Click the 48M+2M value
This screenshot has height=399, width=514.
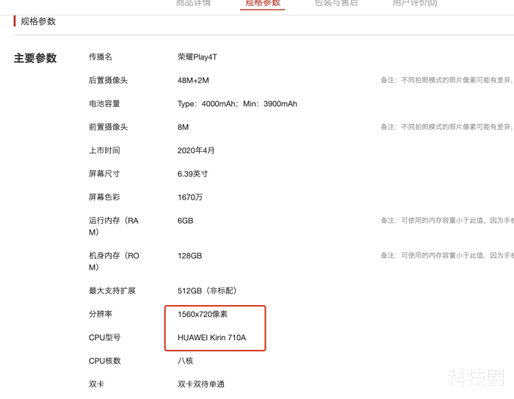[193, 80]
